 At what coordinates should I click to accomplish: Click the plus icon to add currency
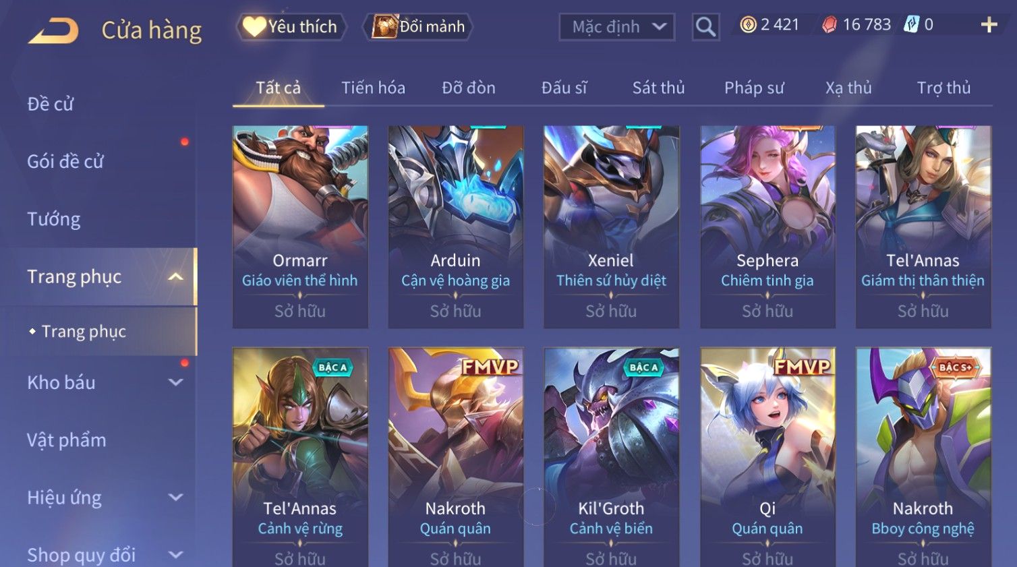[x=989, y=26]
